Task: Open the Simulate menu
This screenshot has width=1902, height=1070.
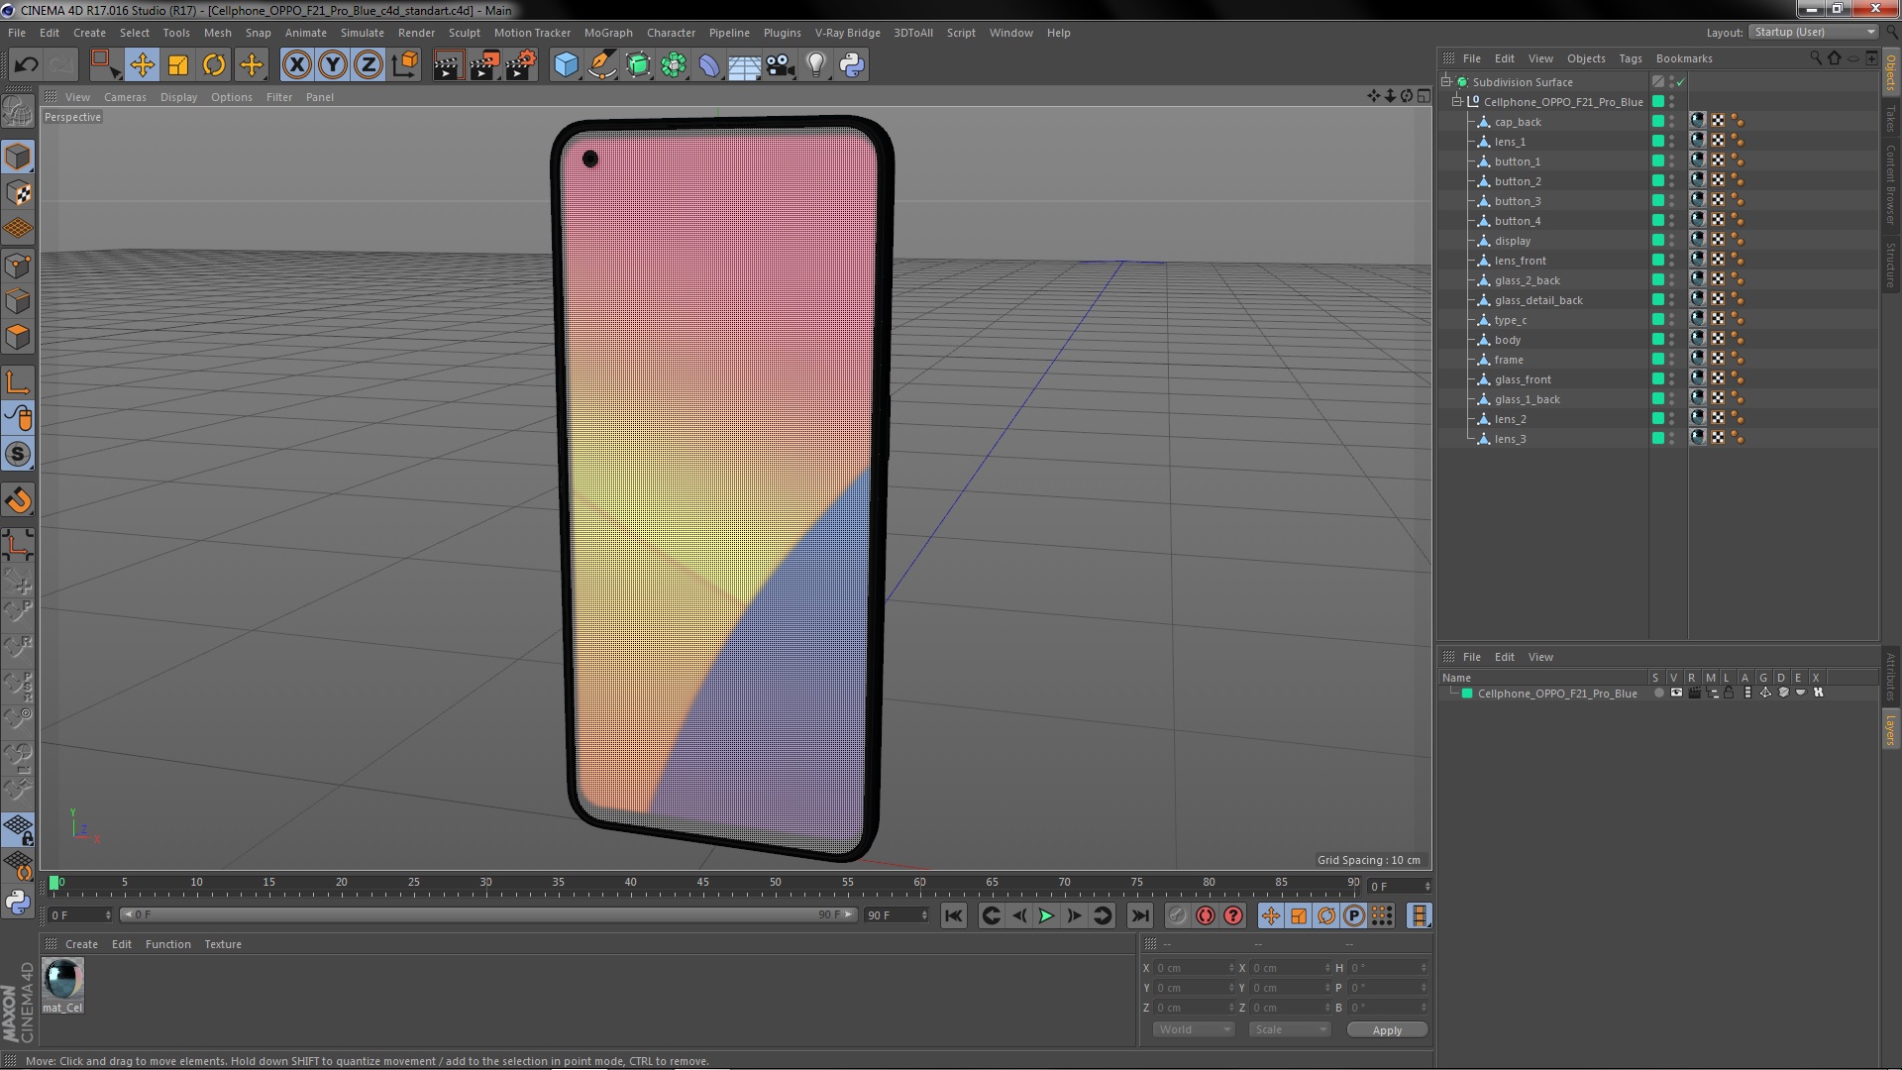Action: coord(363,33)
